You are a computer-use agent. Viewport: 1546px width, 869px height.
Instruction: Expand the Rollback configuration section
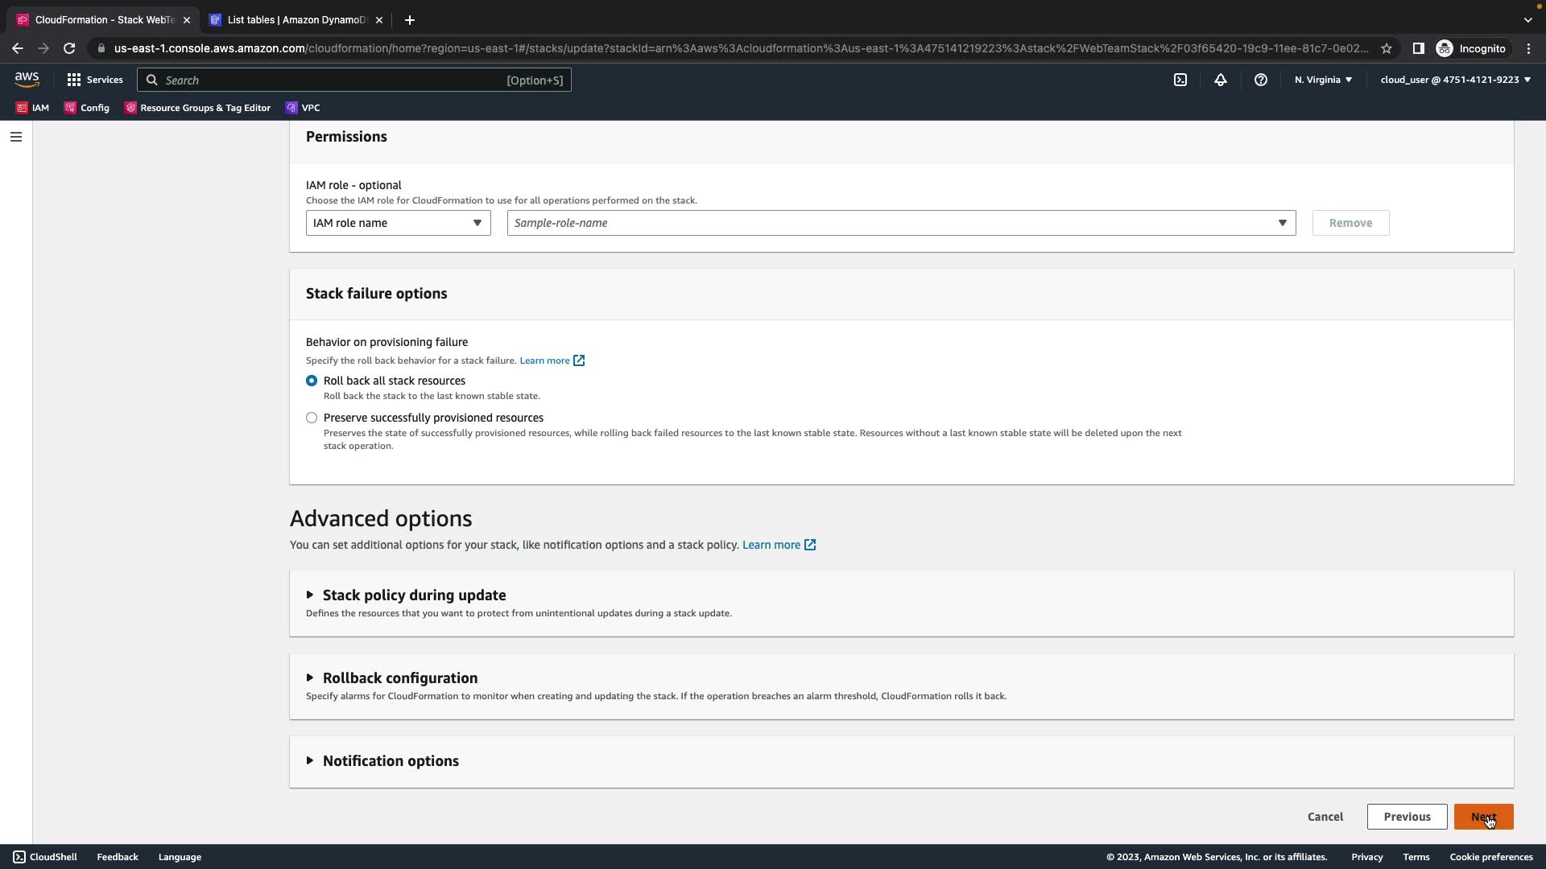pos(399,678)
